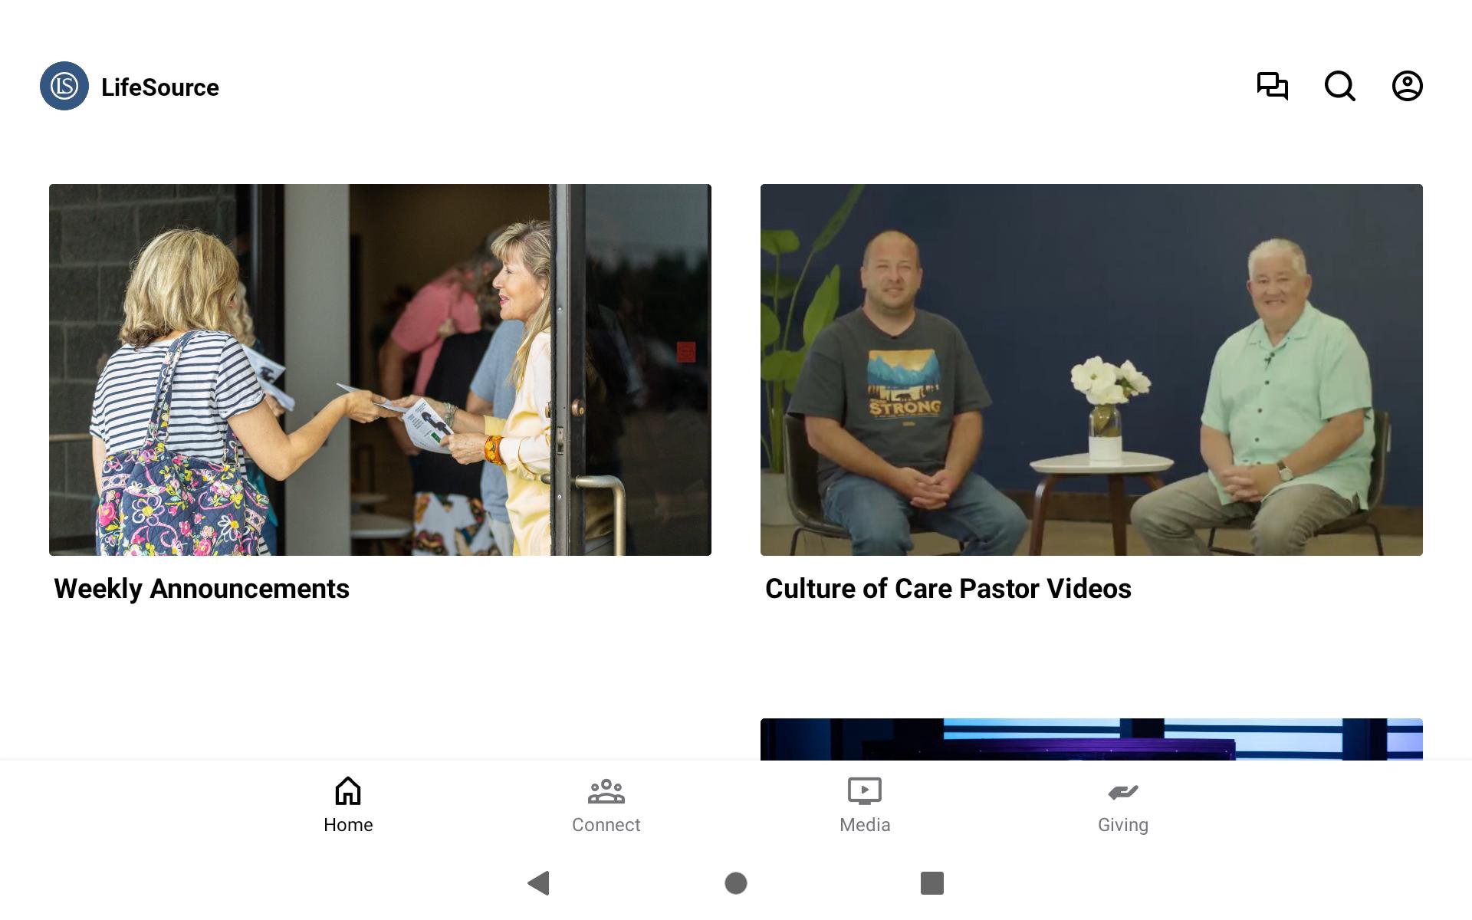Image resolution: width=1472 pixels, height=920 pixels.
Task: Open the partially visible stage thumbnail
Action: [x=1092, y=739]
